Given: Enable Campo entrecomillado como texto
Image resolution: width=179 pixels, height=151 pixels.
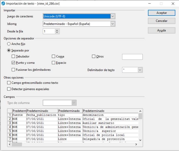Looking at the screenshot, I should [9, 83].
